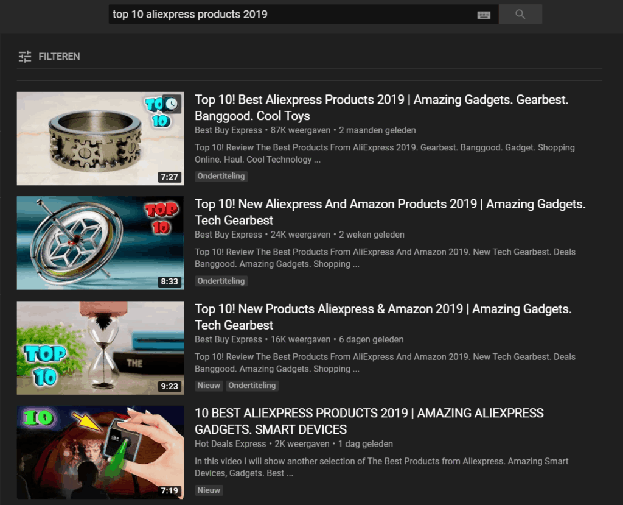Open '10 BEST ALIEXPRESS PRODUCTS 2019' title
623x505 pixels.
(369, 421)
